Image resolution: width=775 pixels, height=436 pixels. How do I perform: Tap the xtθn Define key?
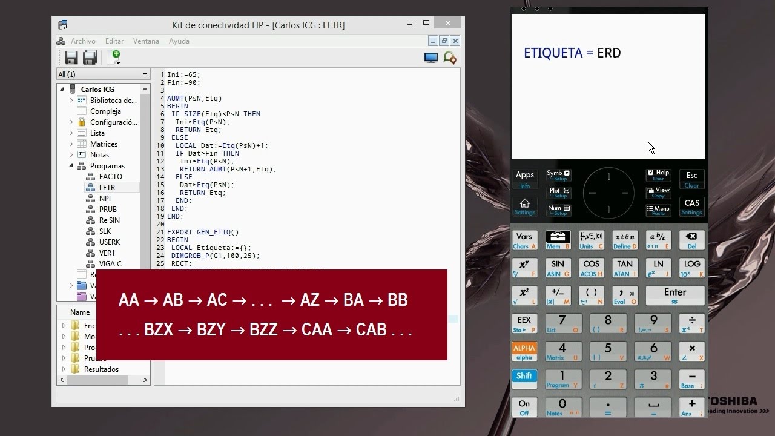tap(625, 240)
